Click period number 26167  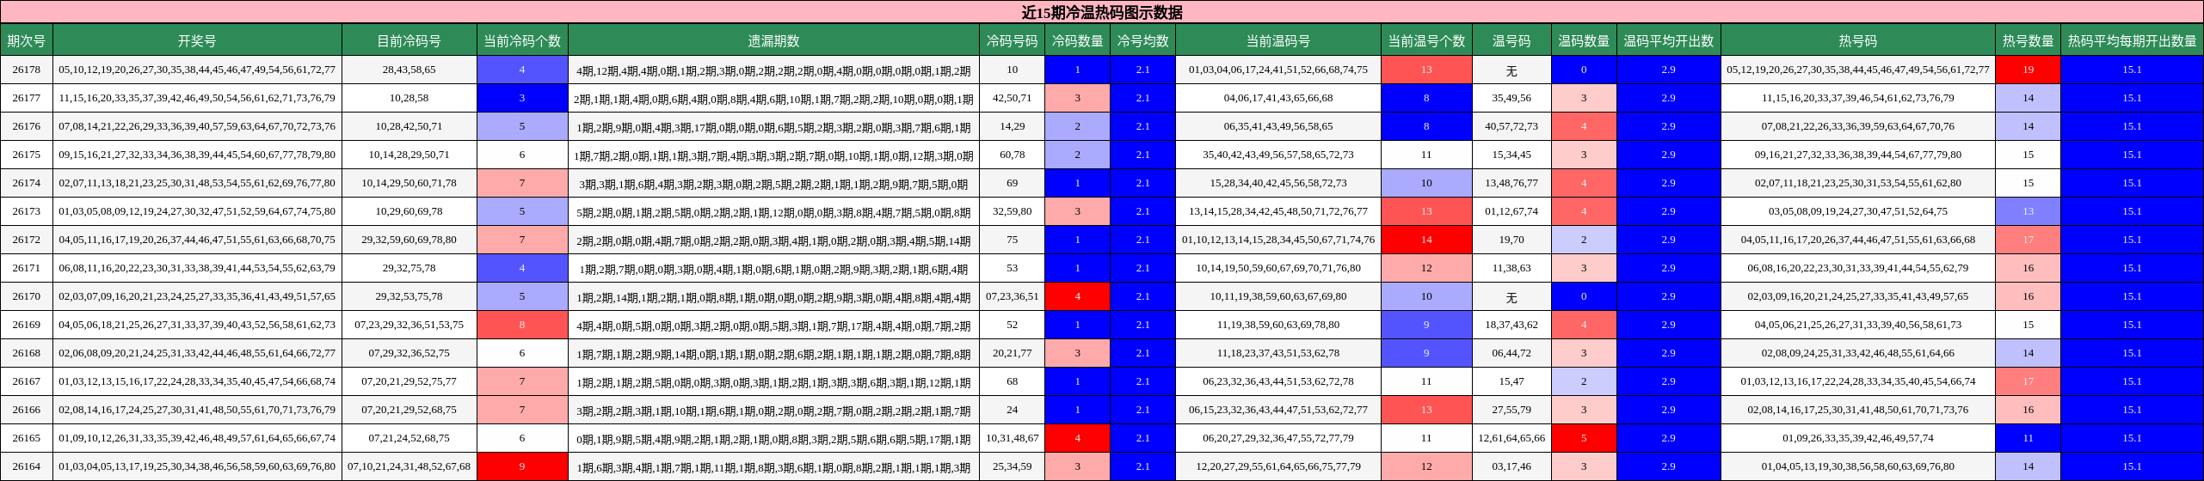[x=26, y=381]
